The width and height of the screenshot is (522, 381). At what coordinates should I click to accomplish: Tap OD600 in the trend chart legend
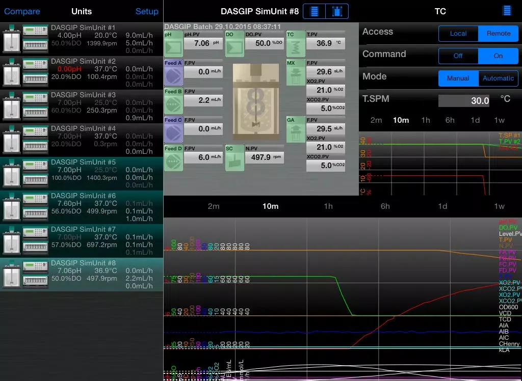pyautogui.click(x=508, y=307)
